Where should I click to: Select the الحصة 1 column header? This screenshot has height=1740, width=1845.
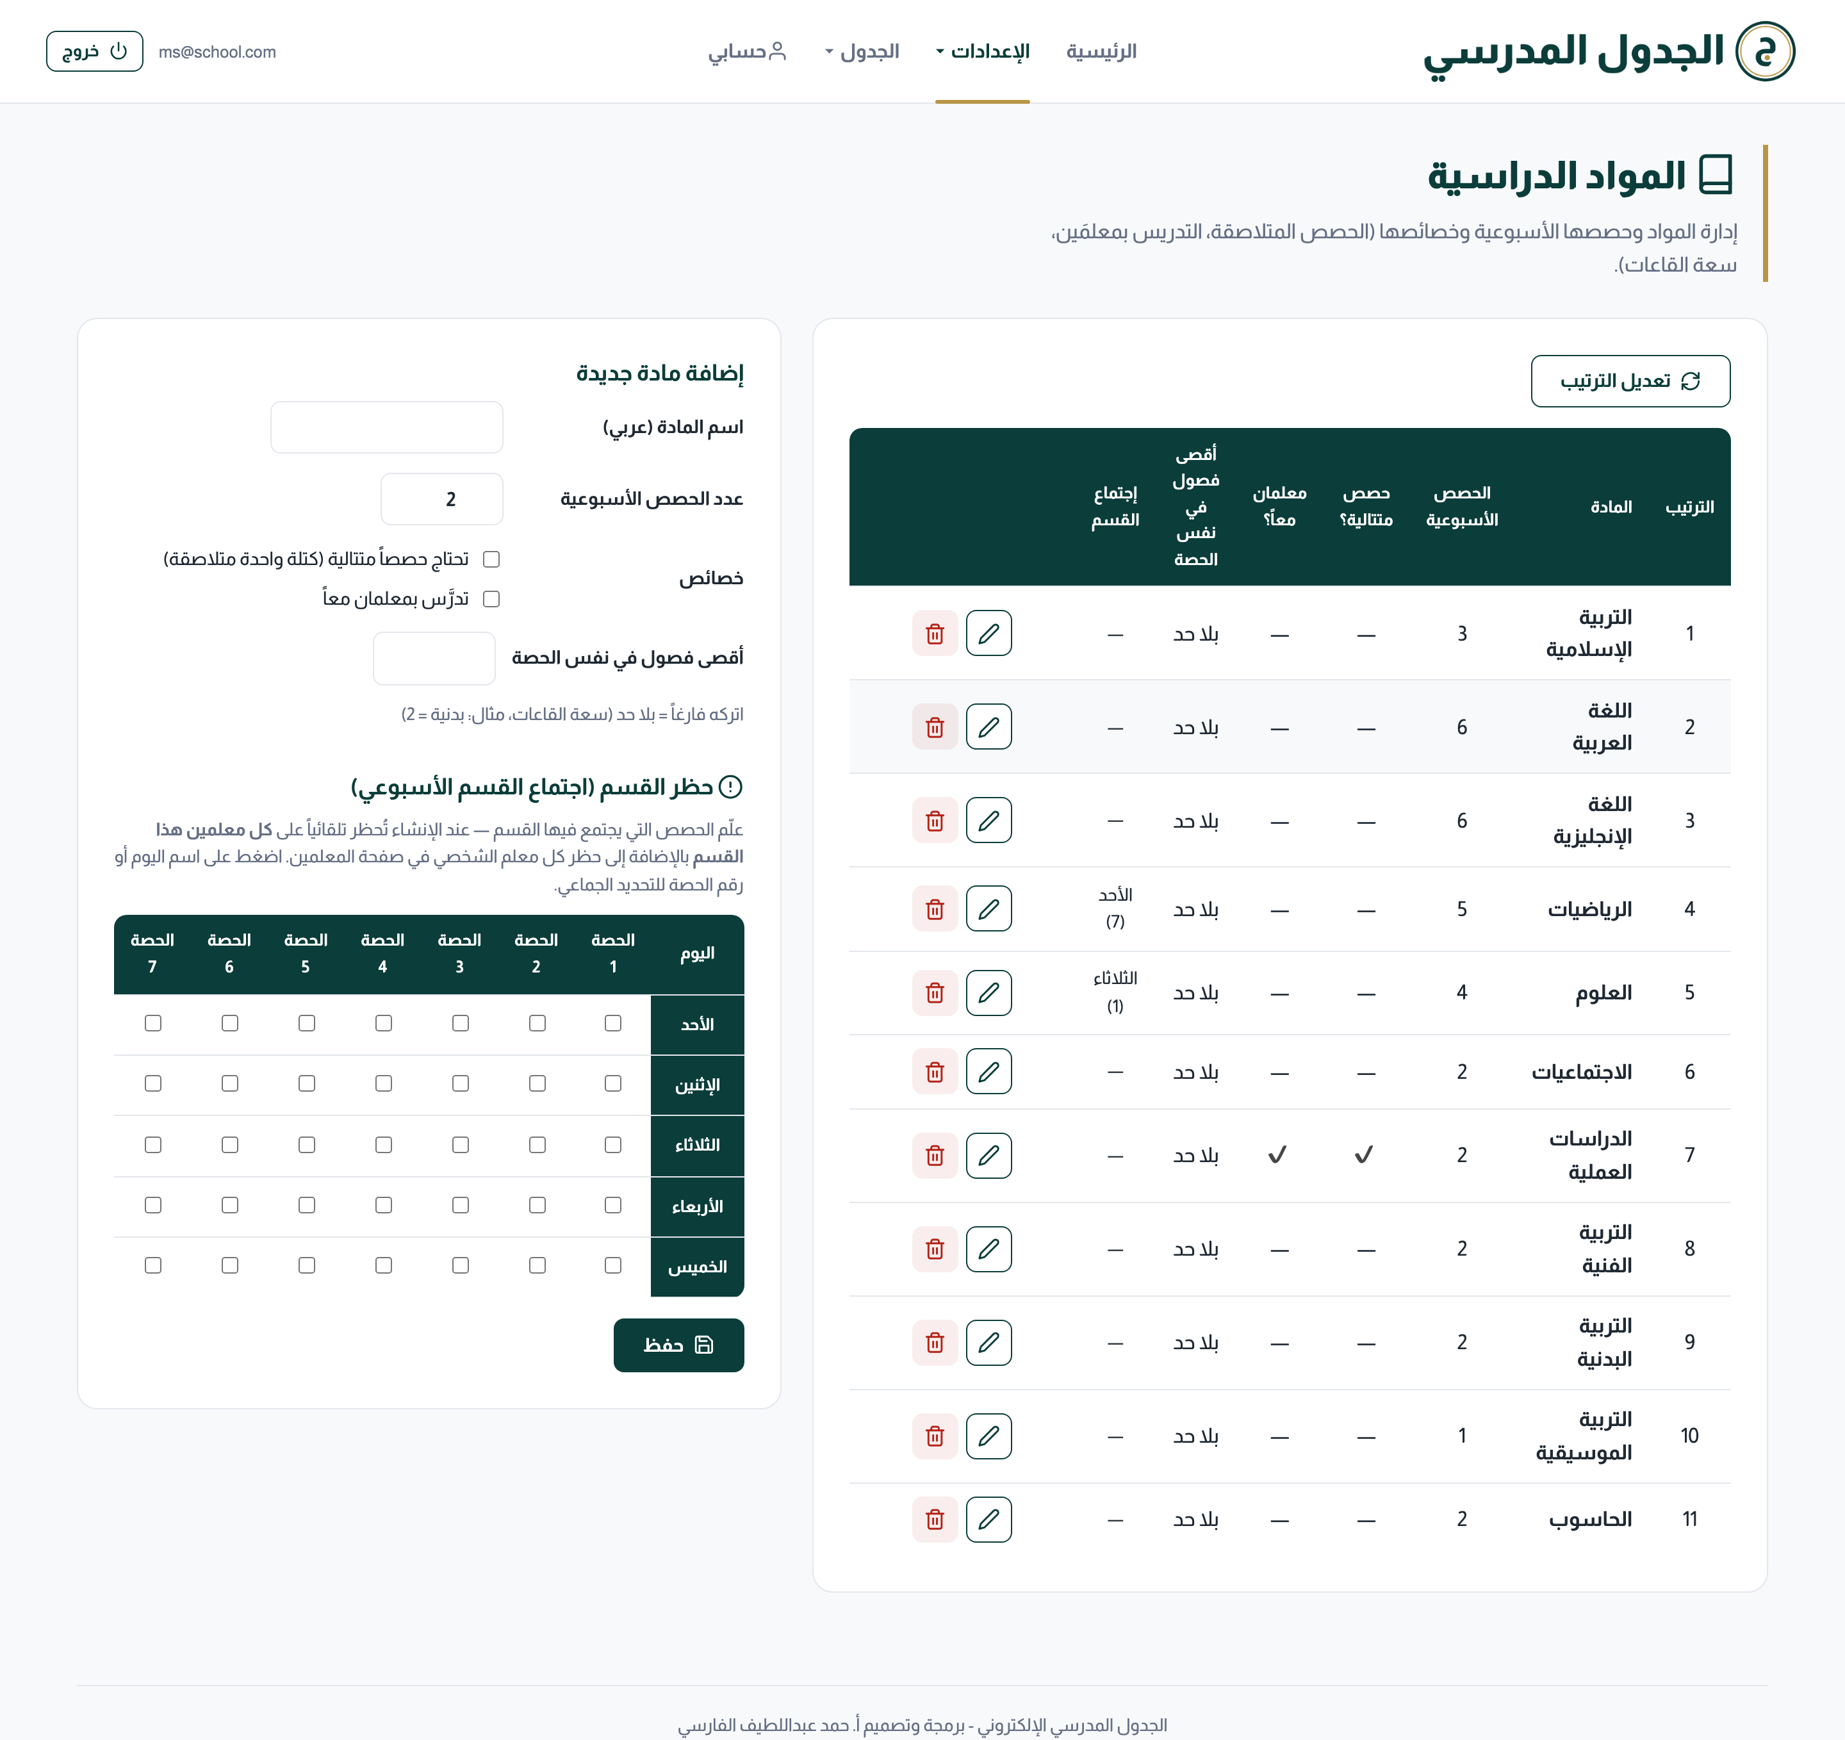point(612,953)
